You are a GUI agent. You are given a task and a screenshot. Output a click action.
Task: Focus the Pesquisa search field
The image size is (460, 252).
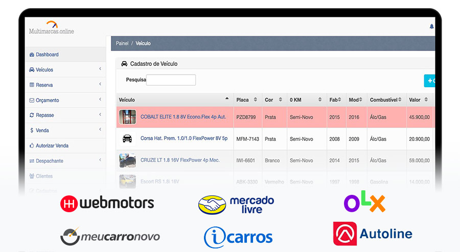[x=171, y=80]
